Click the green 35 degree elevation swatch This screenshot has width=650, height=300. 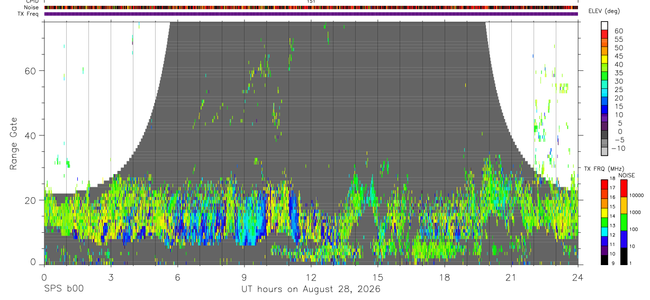(604, 76)
